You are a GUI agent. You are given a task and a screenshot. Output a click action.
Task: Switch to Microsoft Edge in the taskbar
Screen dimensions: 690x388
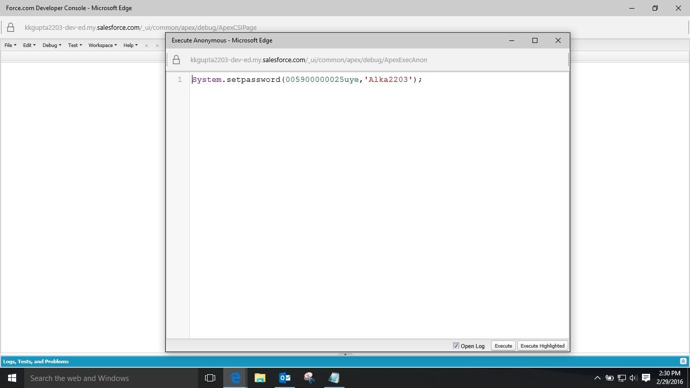tap(235, 378)
